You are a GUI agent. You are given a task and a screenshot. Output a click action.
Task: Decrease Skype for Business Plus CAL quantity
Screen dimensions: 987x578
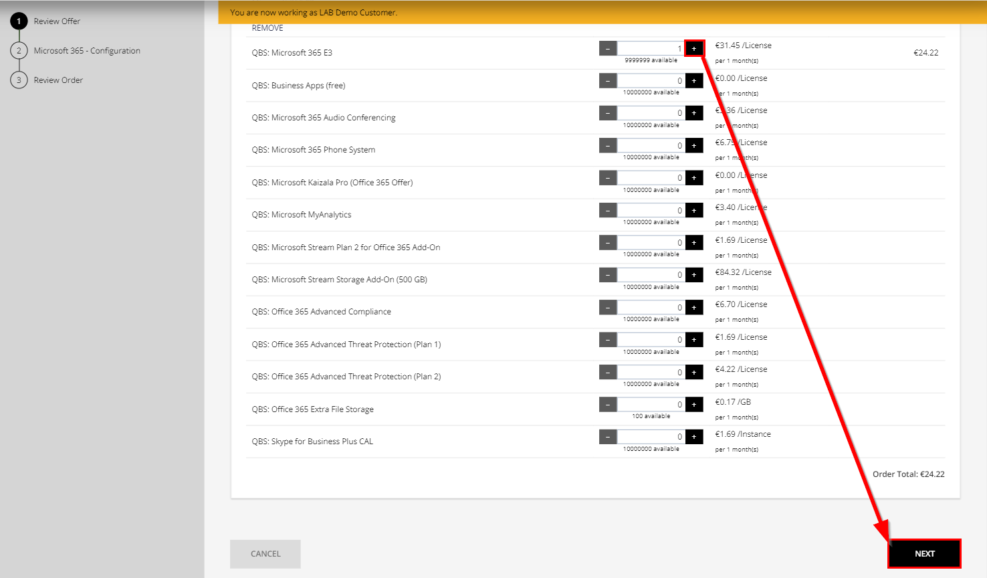608,437
